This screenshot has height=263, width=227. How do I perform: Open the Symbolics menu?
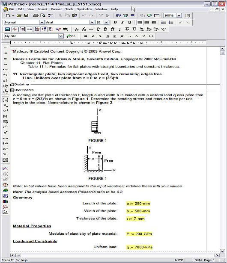[84, 9]
